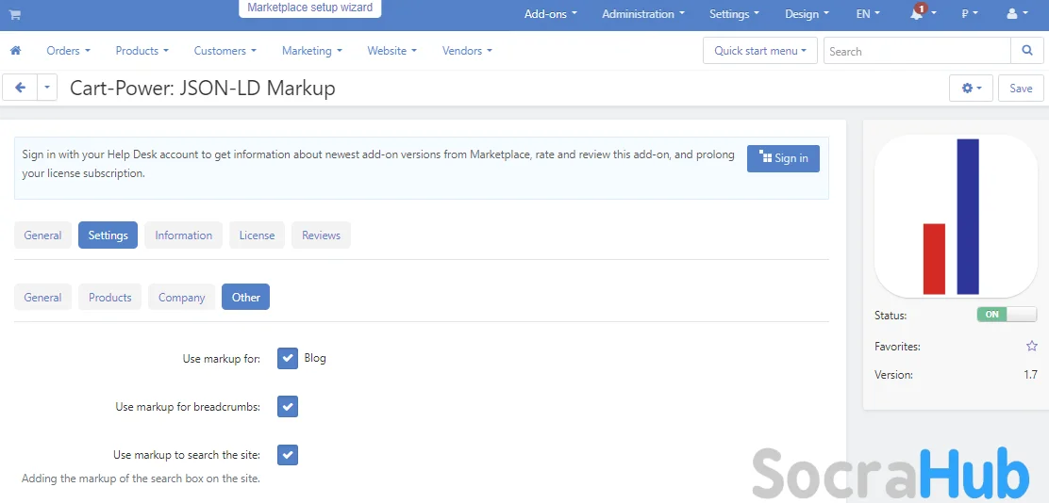This screenshot has width=1049, height=503.
Task: Click the magnifier search button
Action: click(1027, 51)
